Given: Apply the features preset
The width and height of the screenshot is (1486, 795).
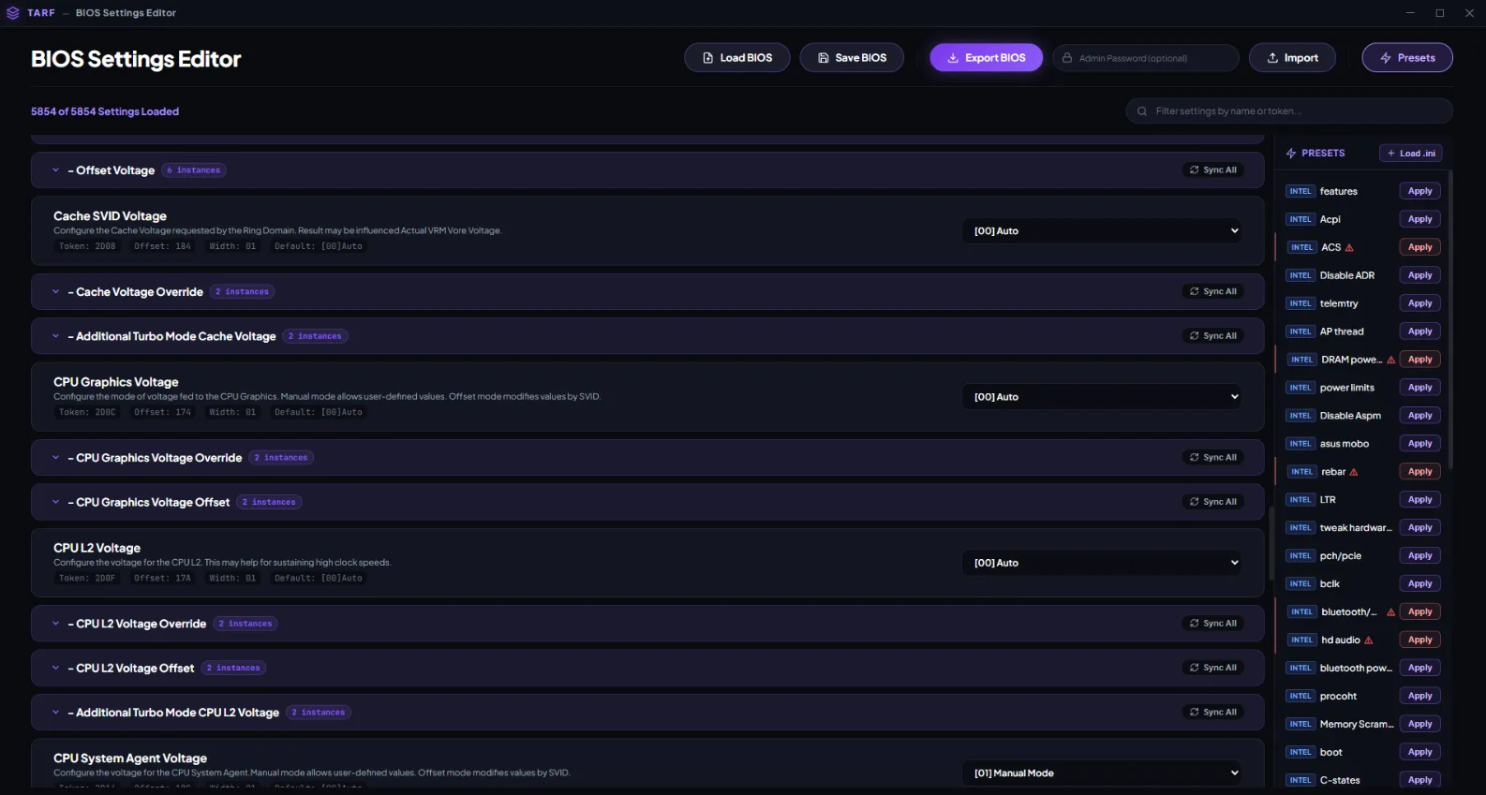Looking at the screenshot, I should pyautogui.click(x=1420, y=191).
